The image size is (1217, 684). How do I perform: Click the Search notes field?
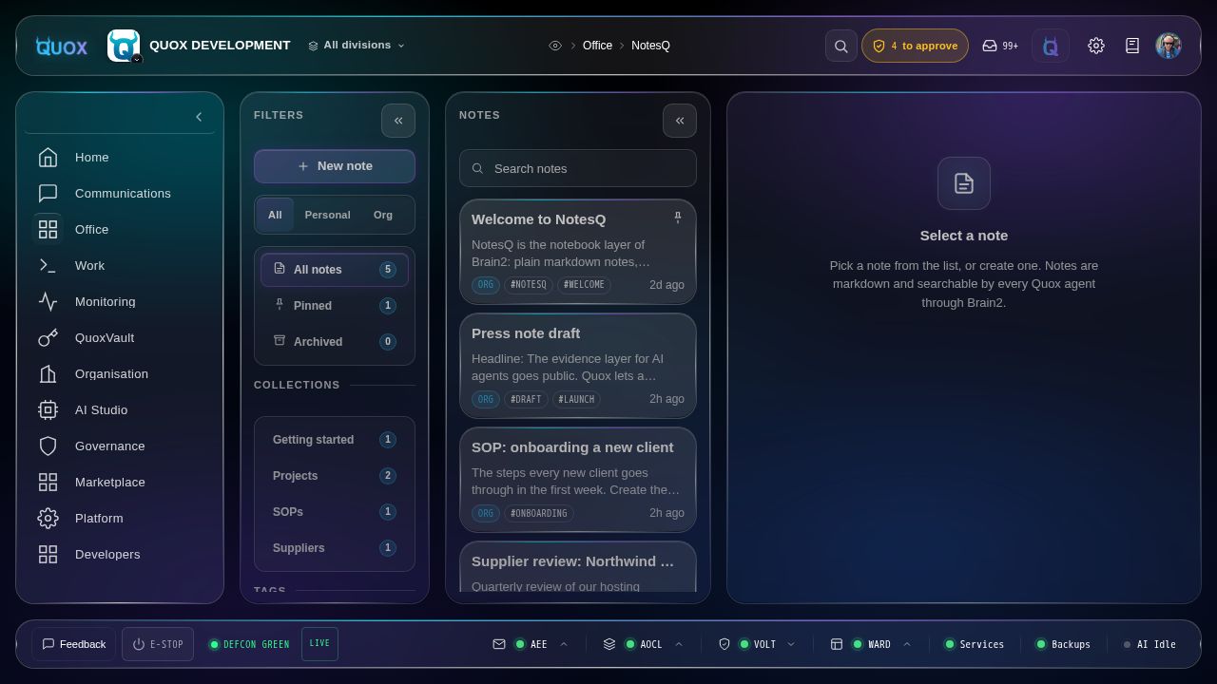(x=578, y=168)
